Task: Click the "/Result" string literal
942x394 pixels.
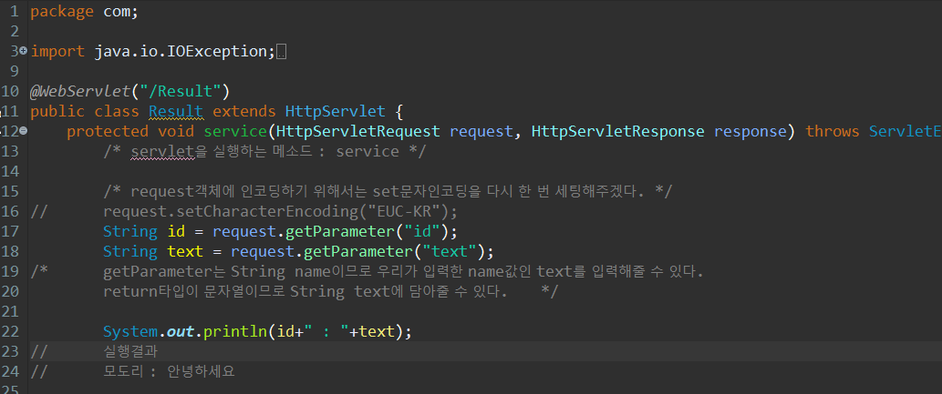Action: (179, 91)
